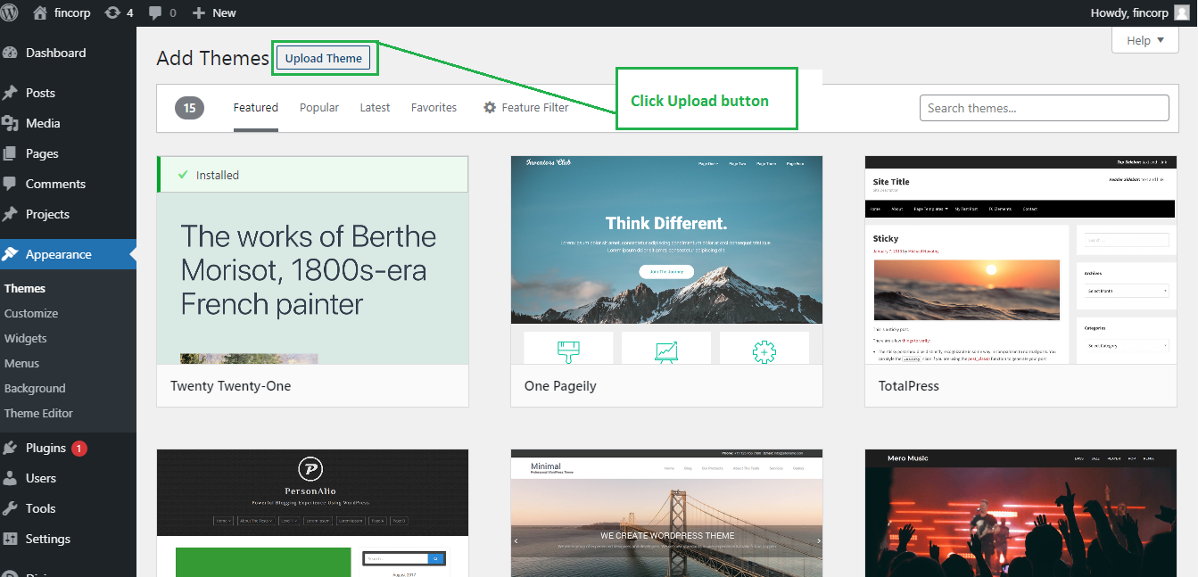Click the TotalPress theme name
This screenshot has height=577, width=1198.
click(x=909, y=386)
